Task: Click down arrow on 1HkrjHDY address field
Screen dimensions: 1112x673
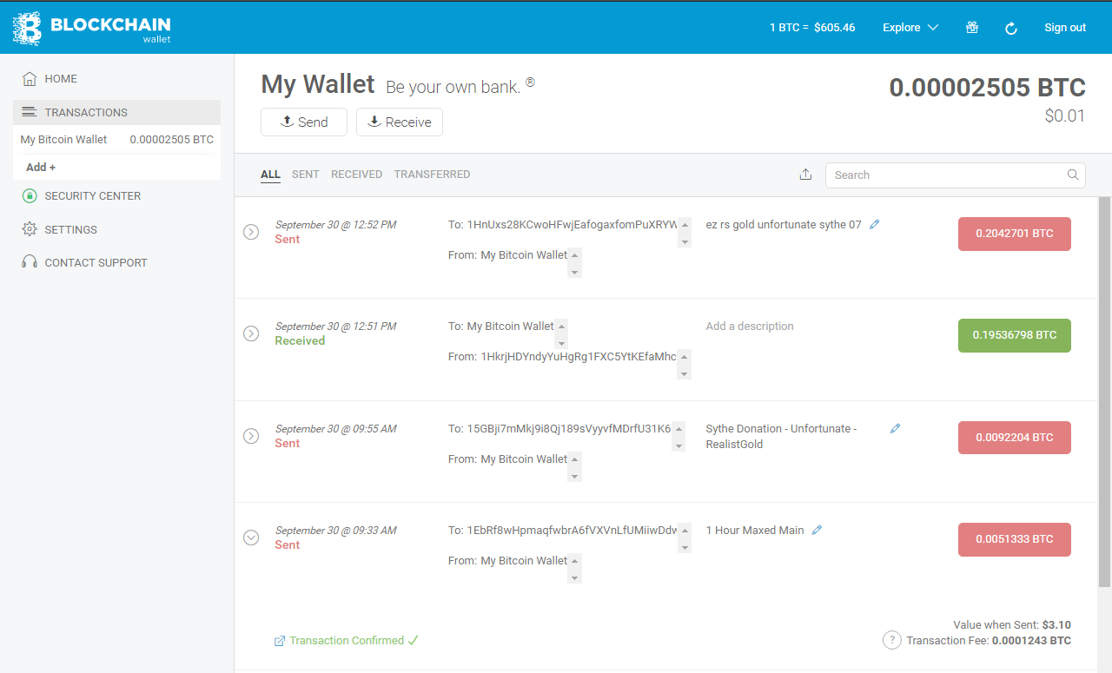Action: pyautogui.click(x=684, y=373)
